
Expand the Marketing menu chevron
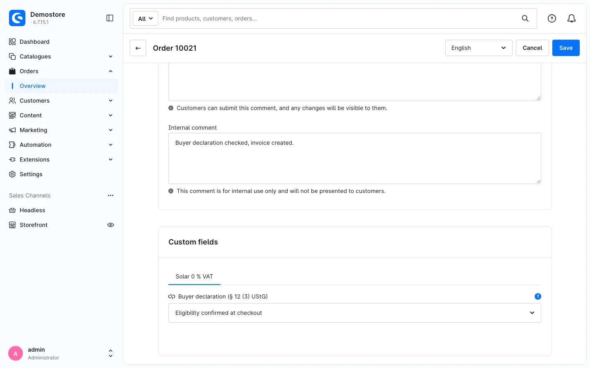tap(111, 130)
